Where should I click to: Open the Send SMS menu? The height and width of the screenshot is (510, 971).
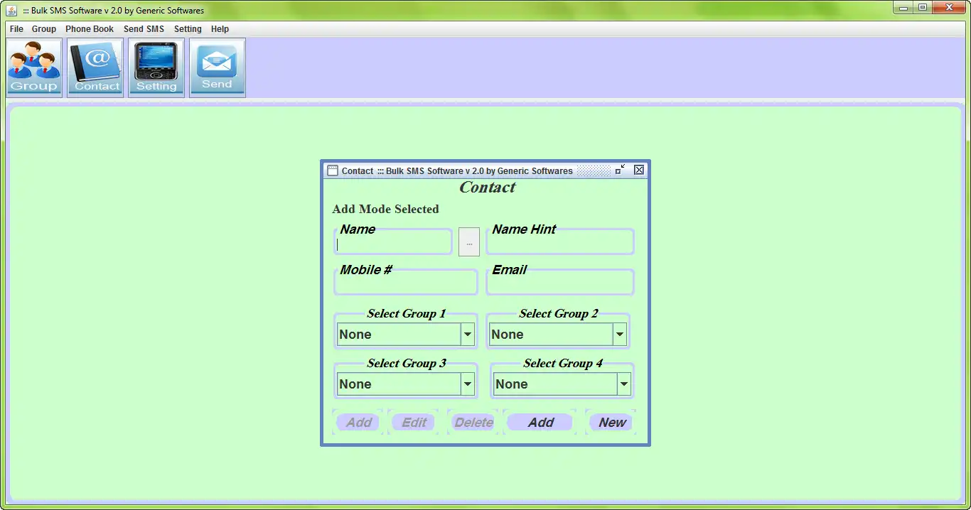click(144, 29)
